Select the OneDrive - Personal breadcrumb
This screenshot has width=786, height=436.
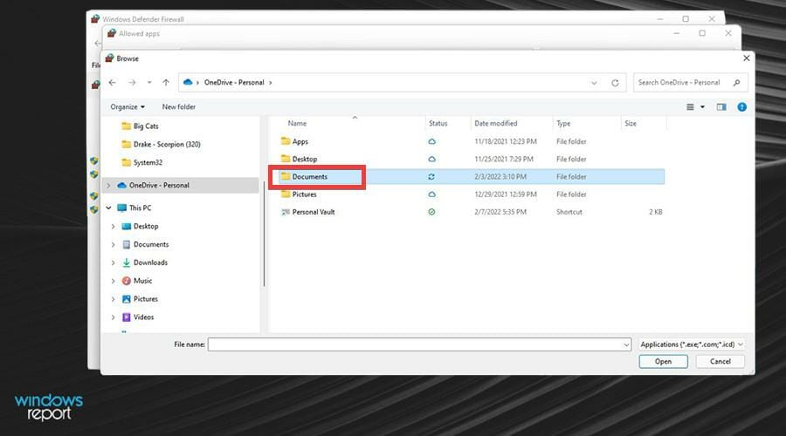(x=234, y=83)
